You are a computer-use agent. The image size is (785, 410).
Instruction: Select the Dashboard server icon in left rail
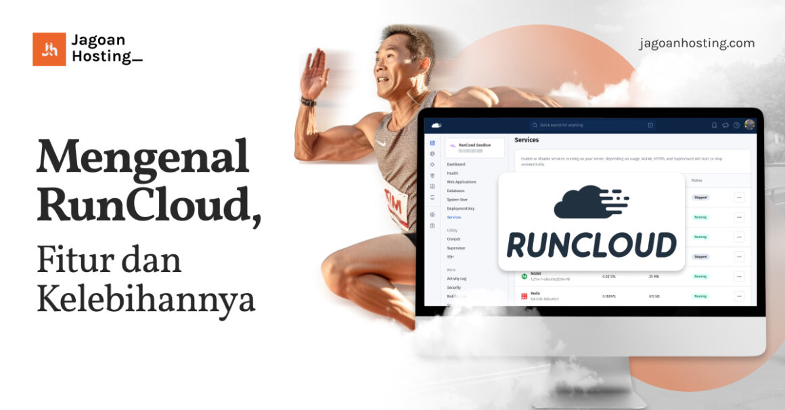433,143
